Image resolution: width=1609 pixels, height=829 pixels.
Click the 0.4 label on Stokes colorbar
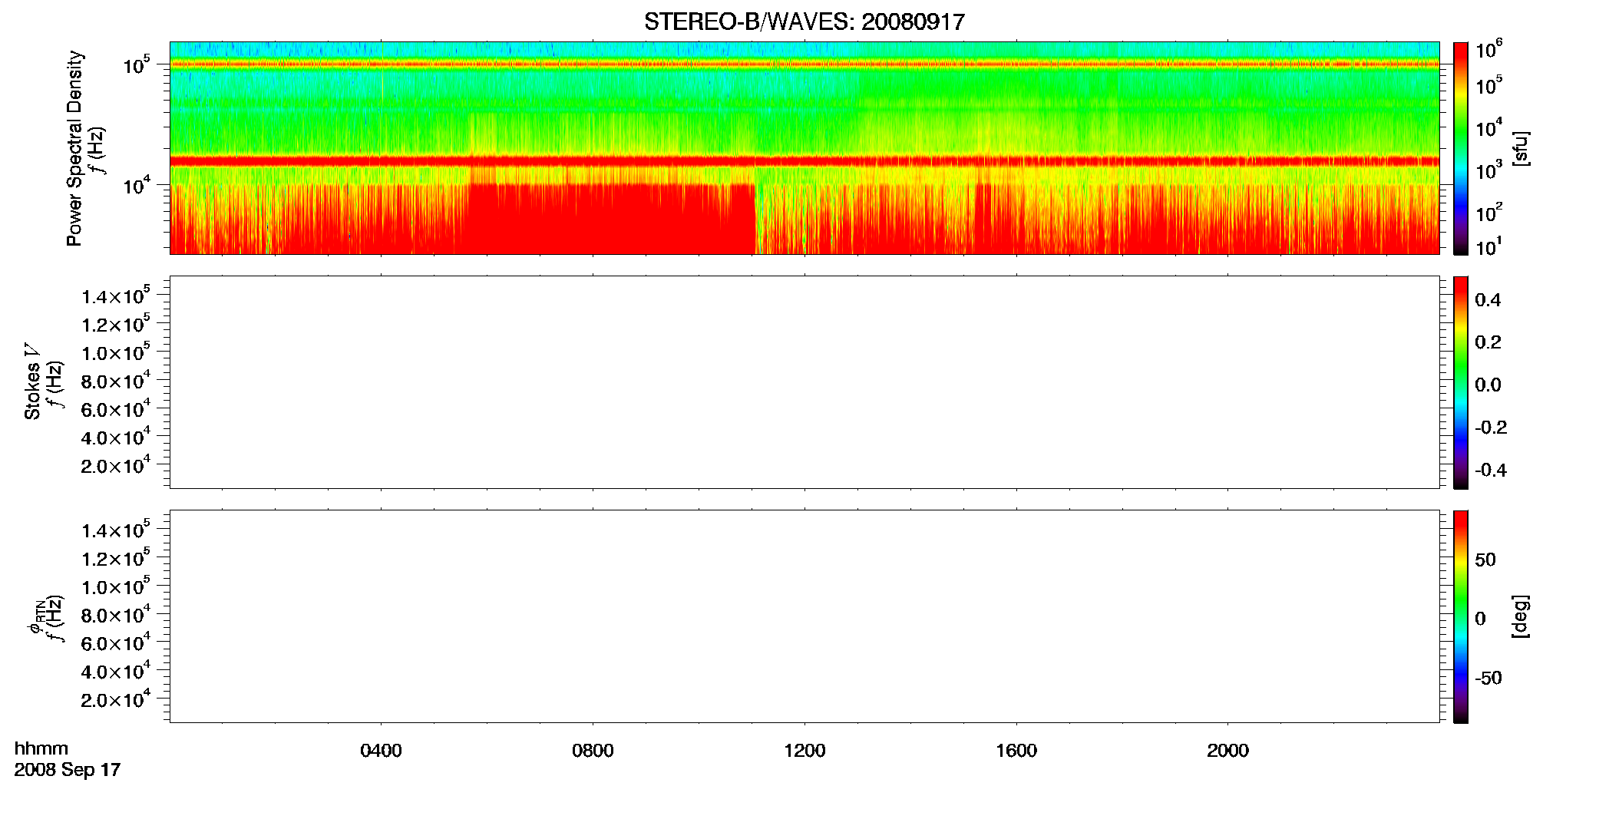pyautogui.click(x=1488, y=300)
